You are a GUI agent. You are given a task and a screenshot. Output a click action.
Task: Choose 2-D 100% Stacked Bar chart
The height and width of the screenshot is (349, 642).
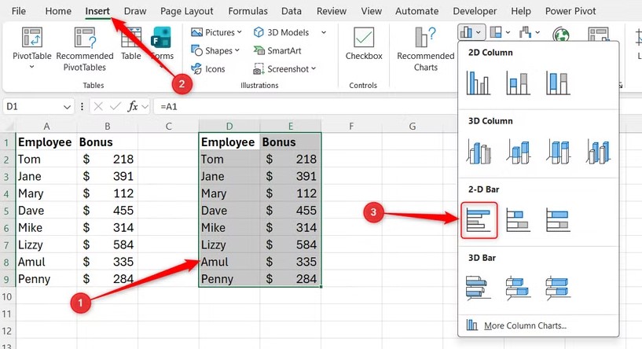point(558,220)
